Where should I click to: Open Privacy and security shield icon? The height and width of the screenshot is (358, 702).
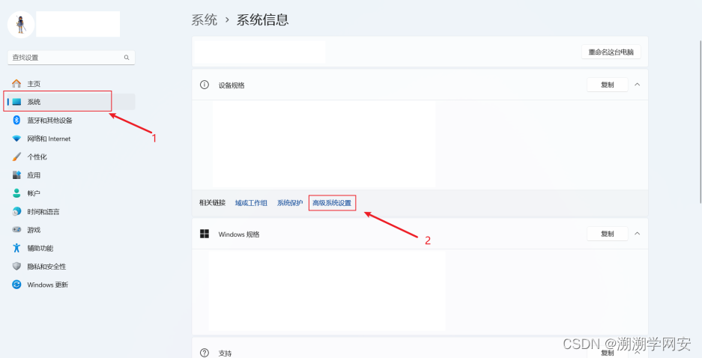(x=16, y=266)
